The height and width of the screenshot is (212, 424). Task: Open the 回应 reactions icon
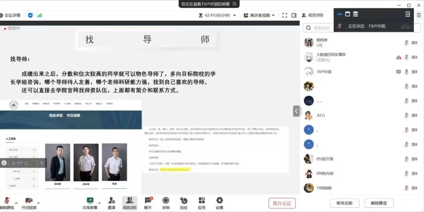click(184, 201)
